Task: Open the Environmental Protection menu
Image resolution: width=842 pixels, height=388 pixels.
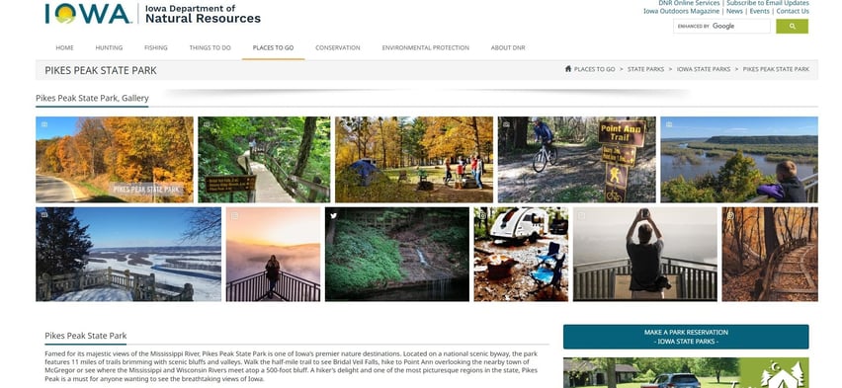Action: [425, 47]
